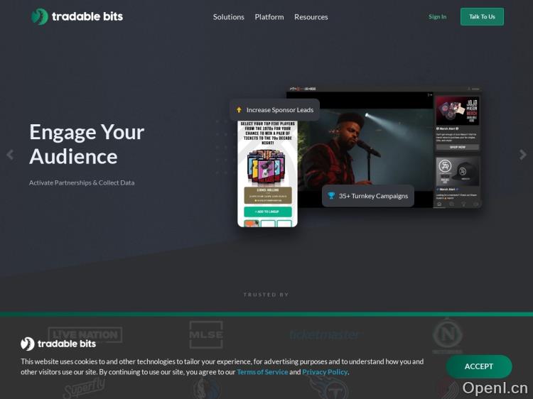
Task: Click the Tradable Bits logo in header
Action: (x=77, y=16)
